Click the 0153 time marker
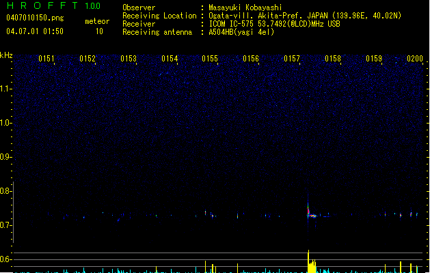This screenshot has width=430, height=273. click(129, 59)
